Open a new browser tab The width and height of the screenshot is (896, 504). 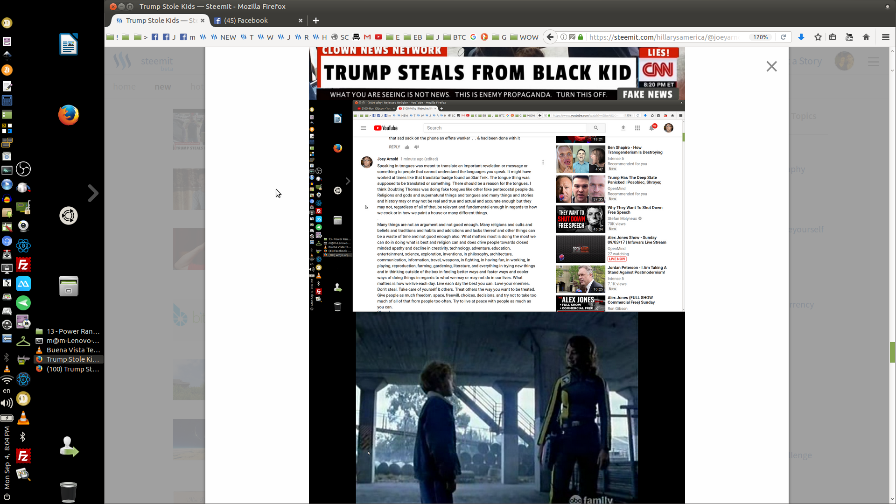pos(316,21)
